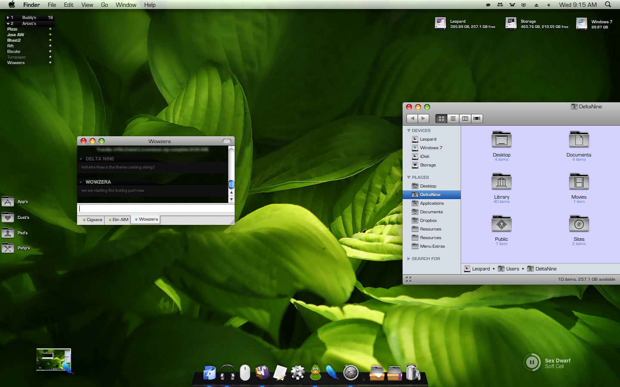Open the white mouse app in Dock

tap(245, 372)
